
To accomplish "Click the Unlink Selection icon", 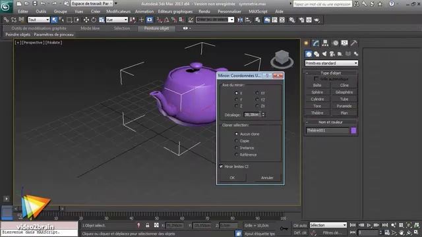I will point(14,20).
